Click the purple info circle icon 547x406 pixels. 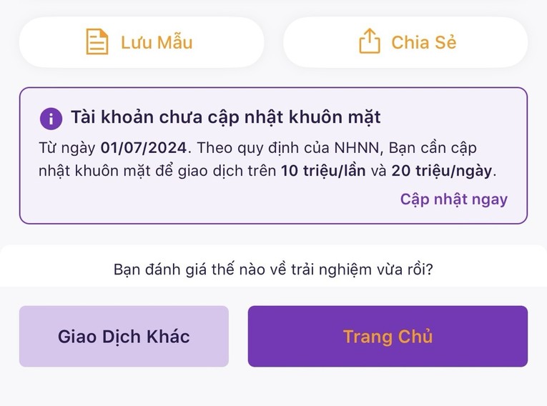click(51, 119)
